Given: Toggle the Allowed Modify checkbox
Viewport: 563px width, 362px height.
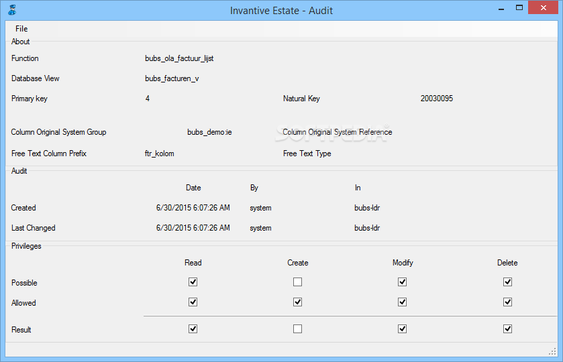Looking at the screenshot, I should (x=402, y=302).
